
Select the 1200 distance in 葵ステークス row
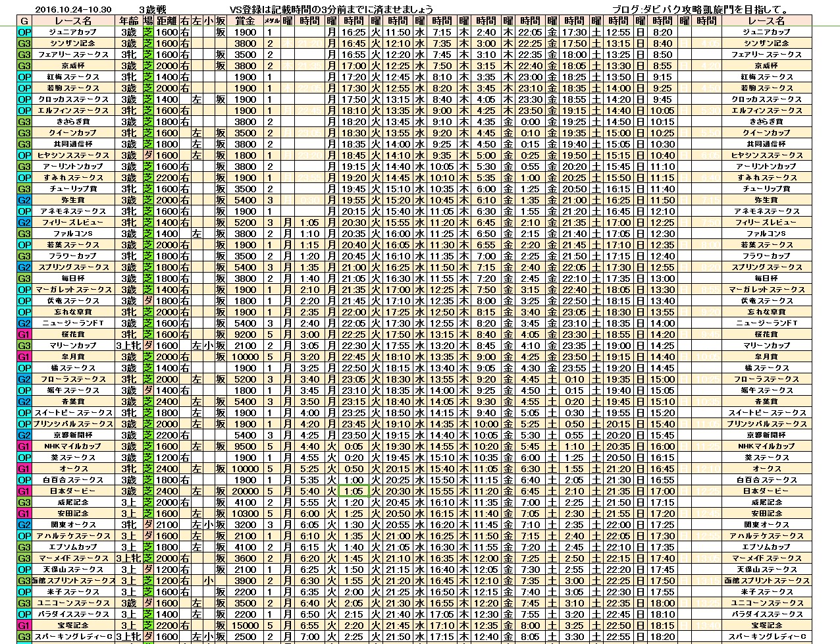pyautogui.click(x=167, y=458)
